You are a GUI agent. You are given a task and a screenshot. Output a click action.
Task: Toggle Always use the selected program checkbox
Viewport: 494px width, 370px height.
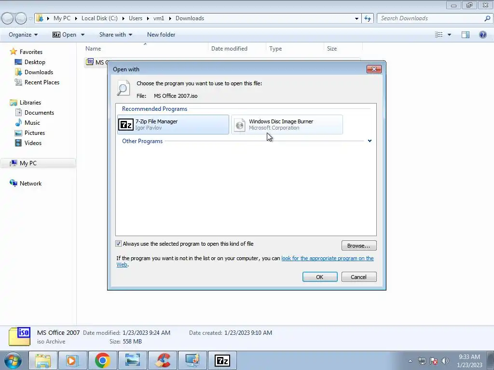coord(119,244)
